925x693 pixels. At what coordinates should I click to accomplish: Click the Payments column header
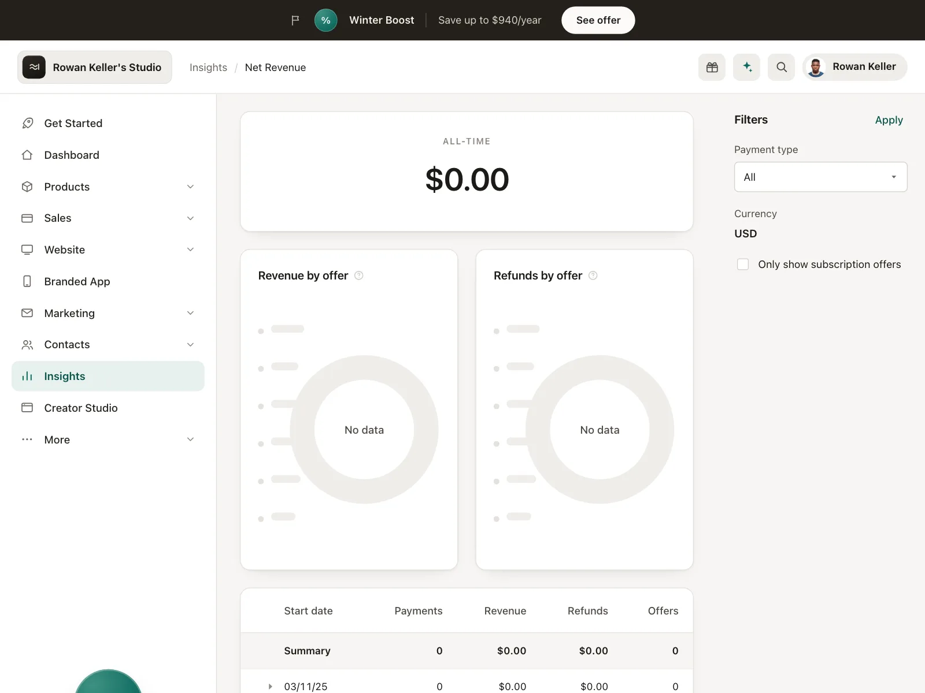click(419, 611)
